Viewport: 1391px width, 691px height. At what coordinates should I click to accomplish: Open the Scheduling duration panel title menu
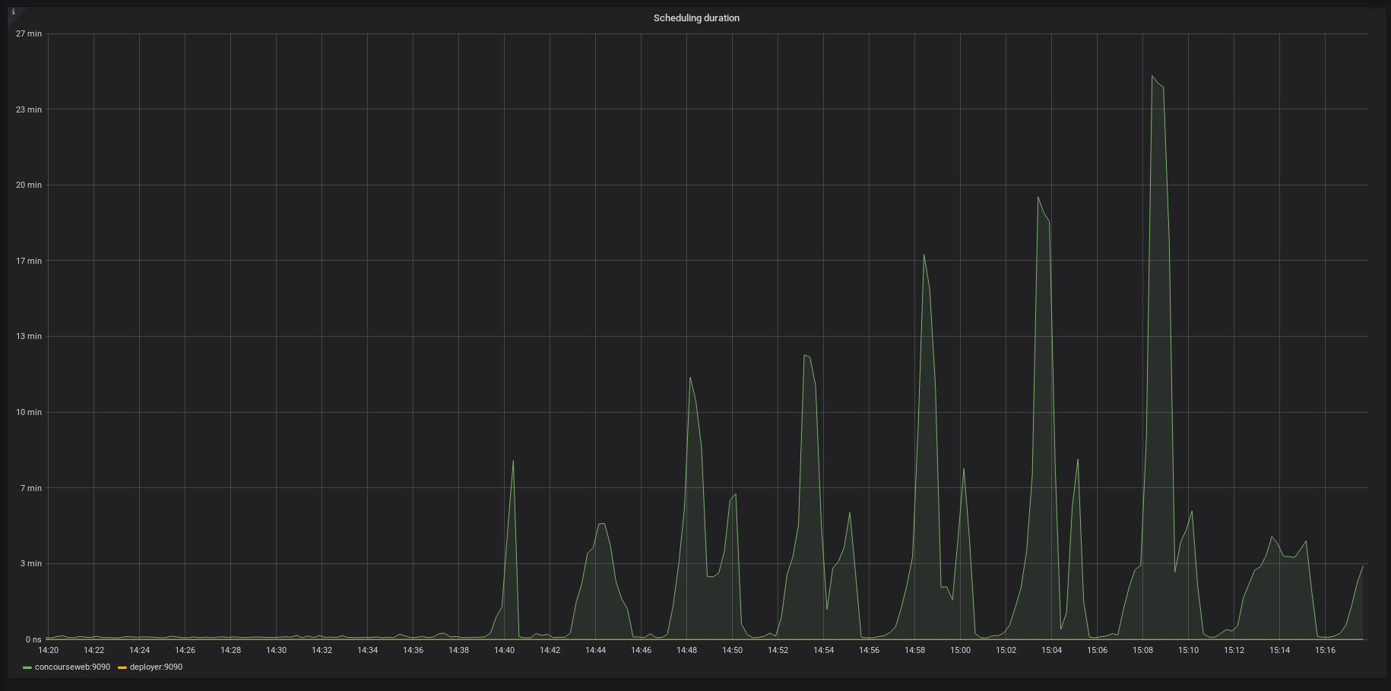pyautogui.click(x=695, y=17)
